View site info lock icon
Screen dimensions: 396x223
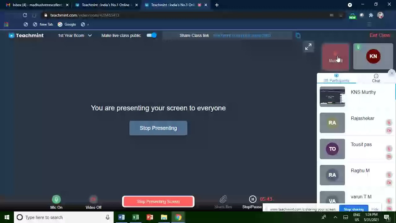[x=45, y=15]
